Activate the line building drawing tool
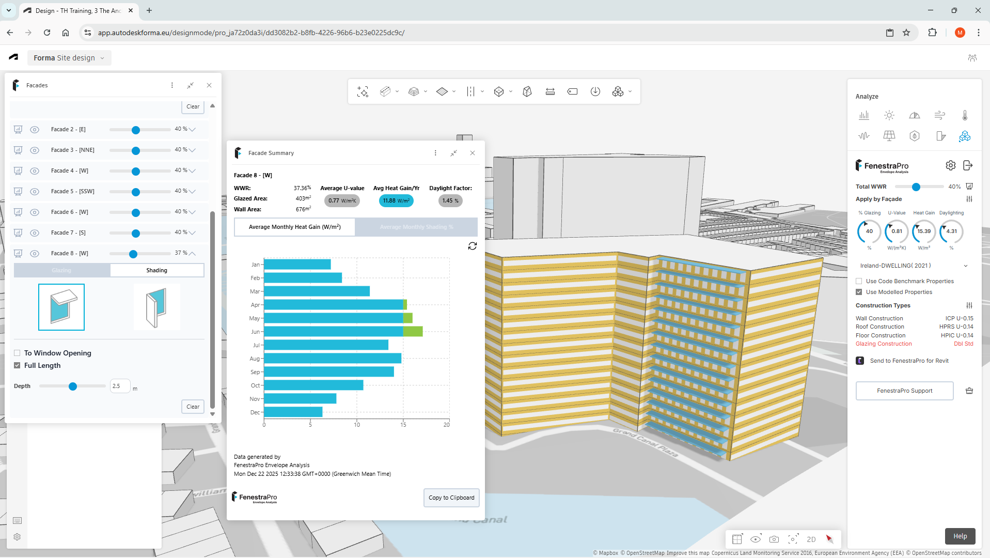The image size is (990, 558). [385, 91]
